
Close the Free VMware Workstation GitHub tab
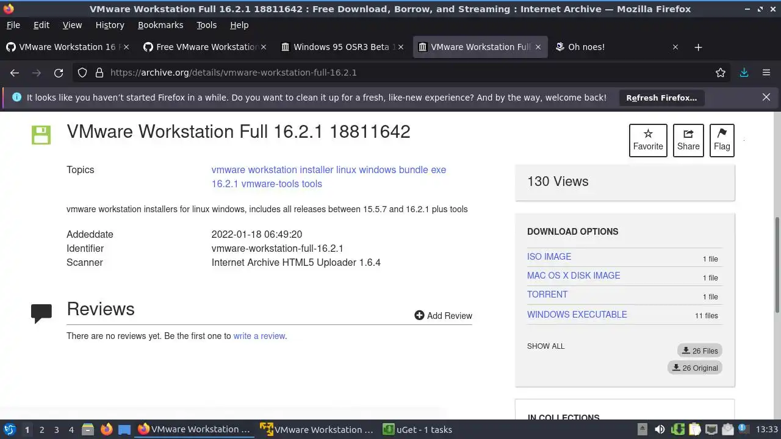click(x=264, y=47)
